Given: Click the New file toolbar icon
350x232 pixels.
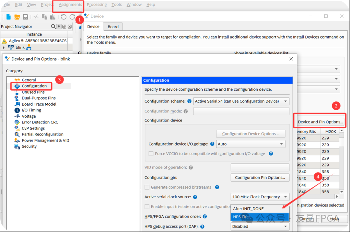Looking at the screenshot, I should coord(8,17).
